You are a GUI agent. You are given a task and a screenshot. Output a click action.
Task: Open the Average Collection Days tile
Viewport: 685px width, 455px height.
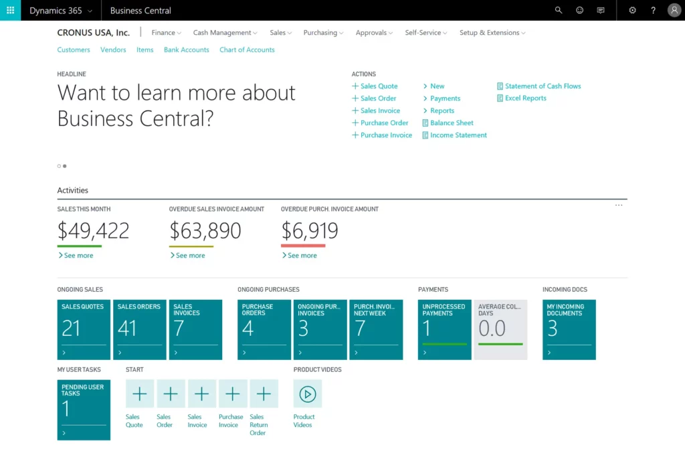tap(500, 330)
